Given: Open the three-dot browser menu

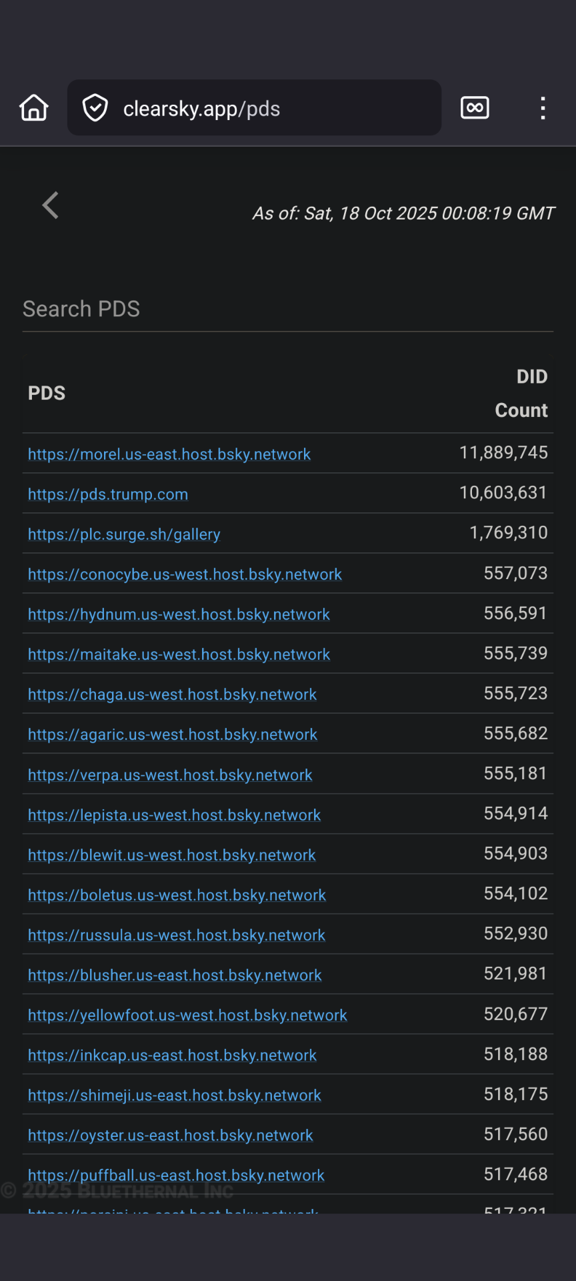Looking at the screenshot, I should 543,107.
